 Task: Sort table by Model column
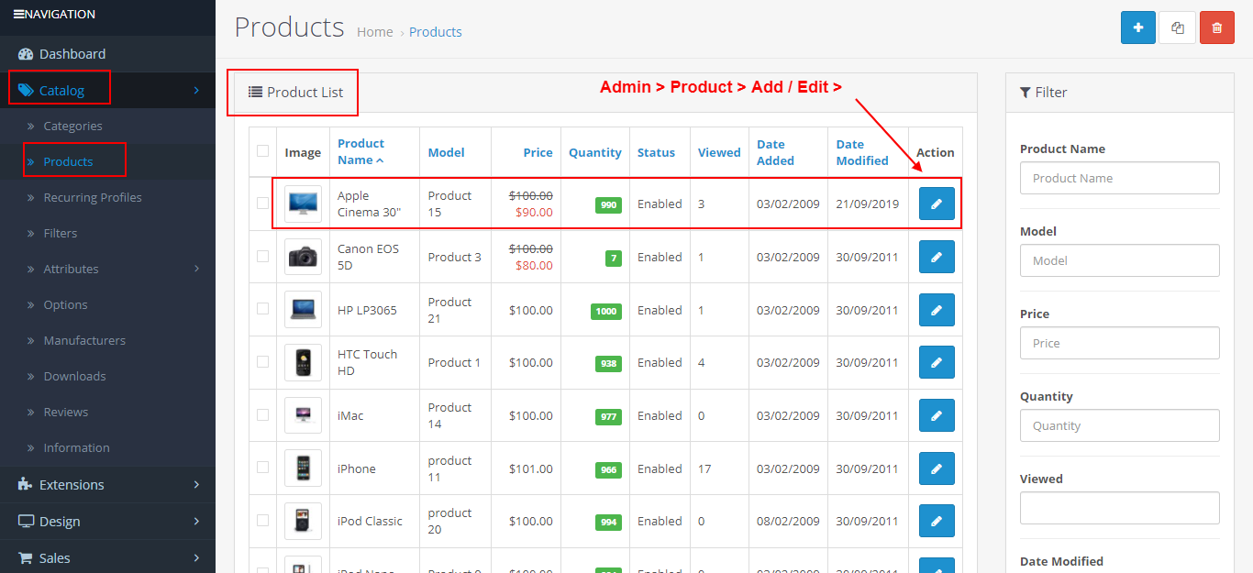447,152
